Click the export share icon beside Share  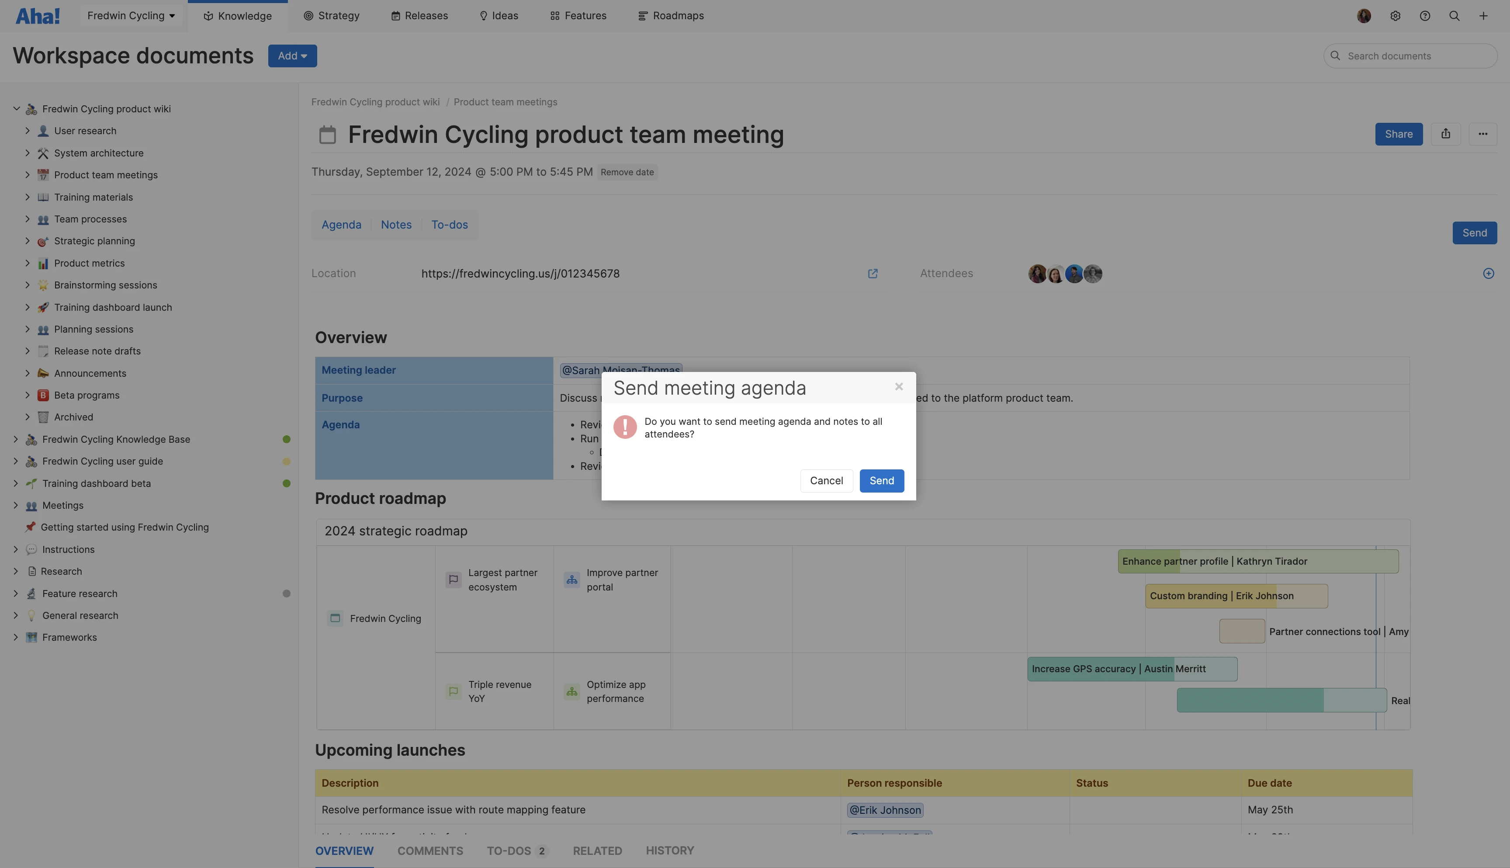coord(1446,134)
